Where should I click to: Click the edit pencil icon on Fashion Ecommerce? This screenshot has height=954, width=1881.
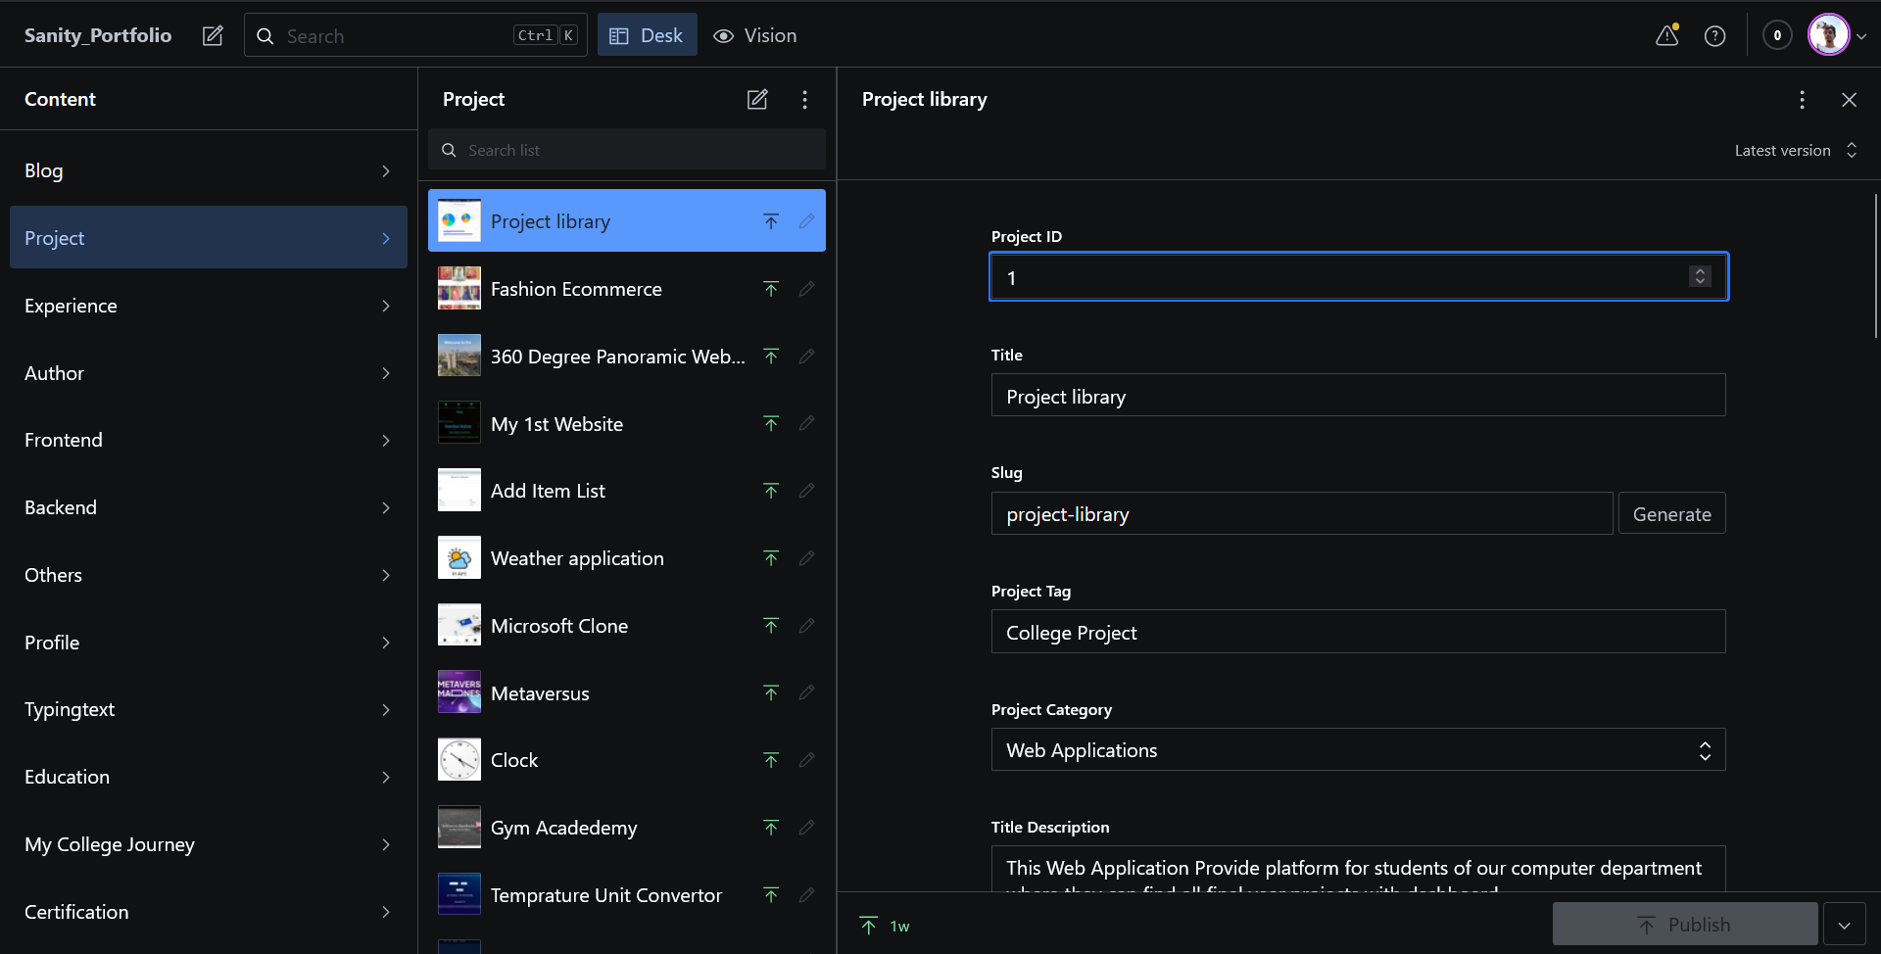pyautogui.click(x=806, y=289)
